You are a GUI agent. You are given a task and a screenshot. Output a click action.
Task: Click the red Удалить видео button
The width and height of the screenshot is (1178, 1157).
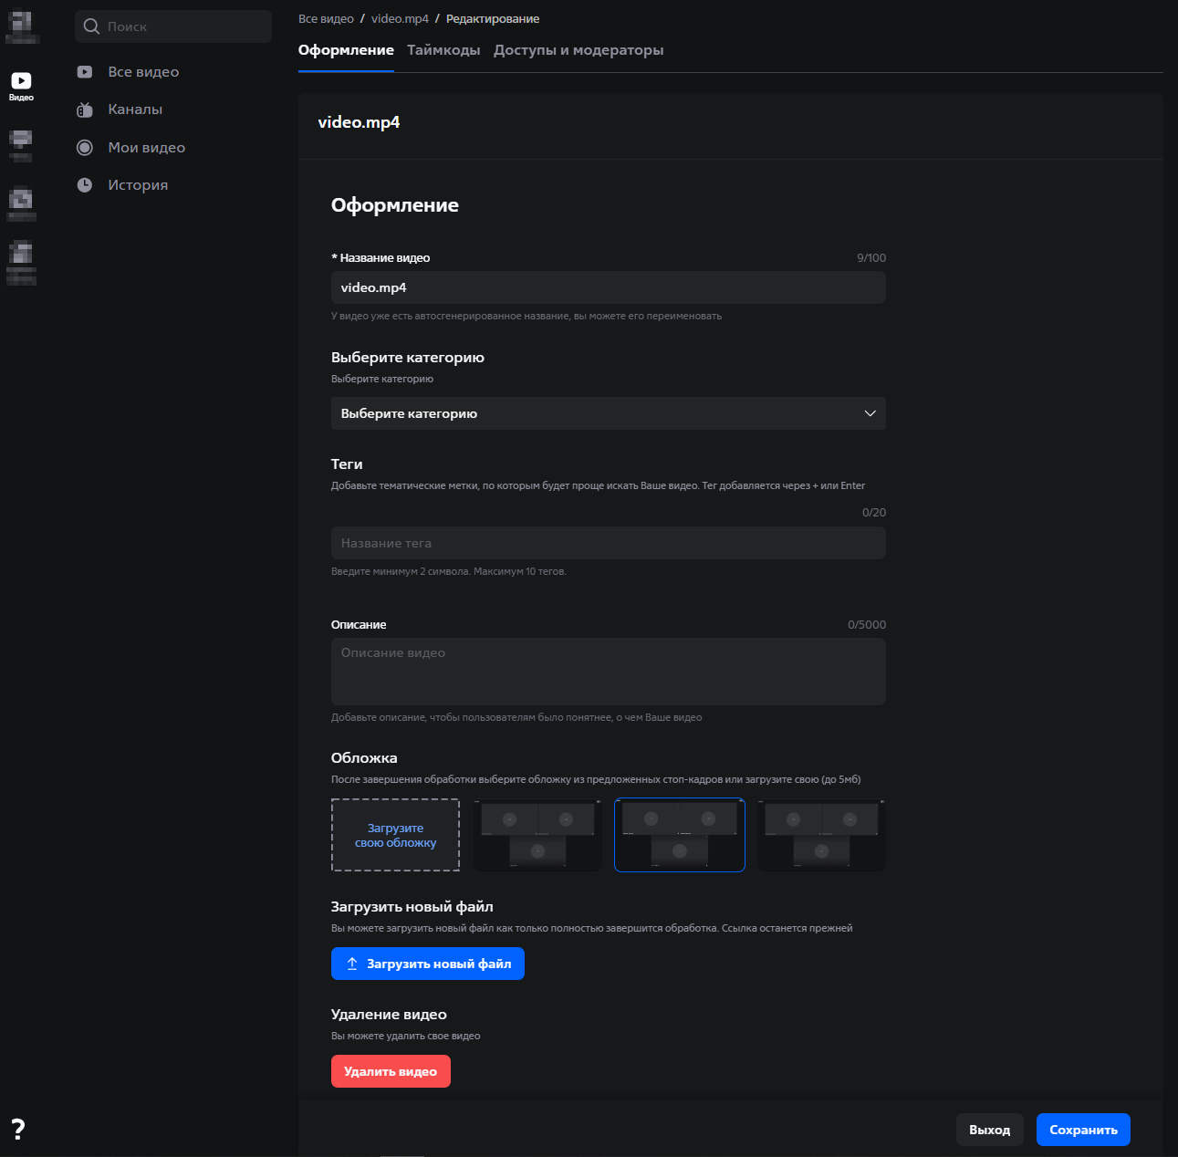pos(391,1071)
